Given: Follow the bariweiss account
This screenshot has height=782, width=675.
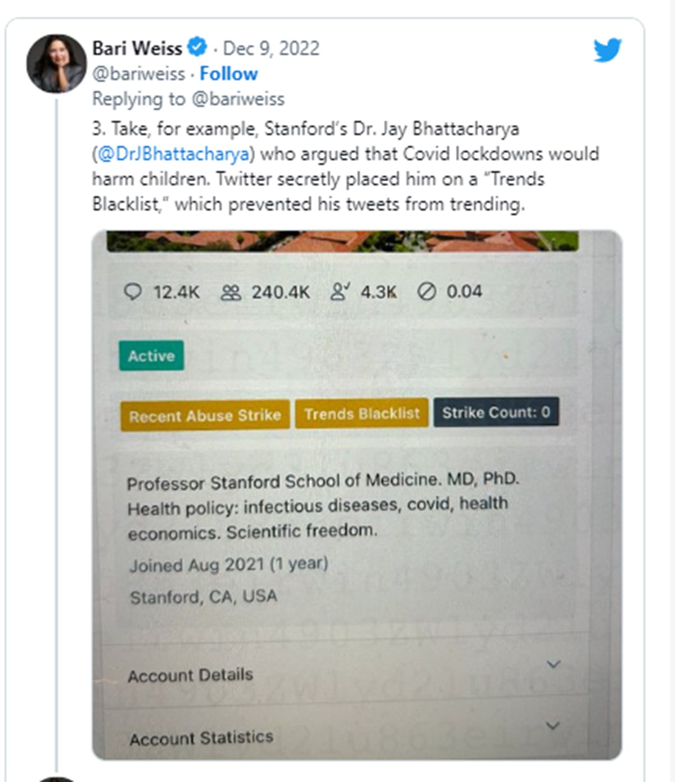Looking at the screenshot, I should (228, 74).
